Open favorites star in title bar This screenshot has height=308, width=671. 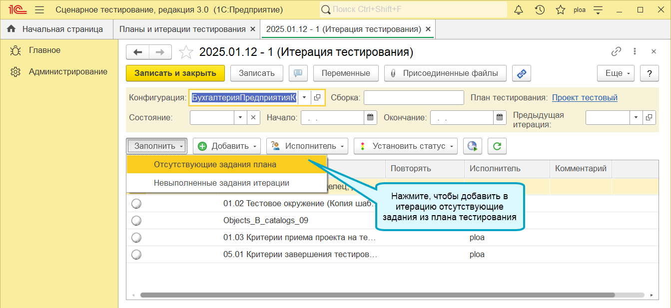point(561,9)
